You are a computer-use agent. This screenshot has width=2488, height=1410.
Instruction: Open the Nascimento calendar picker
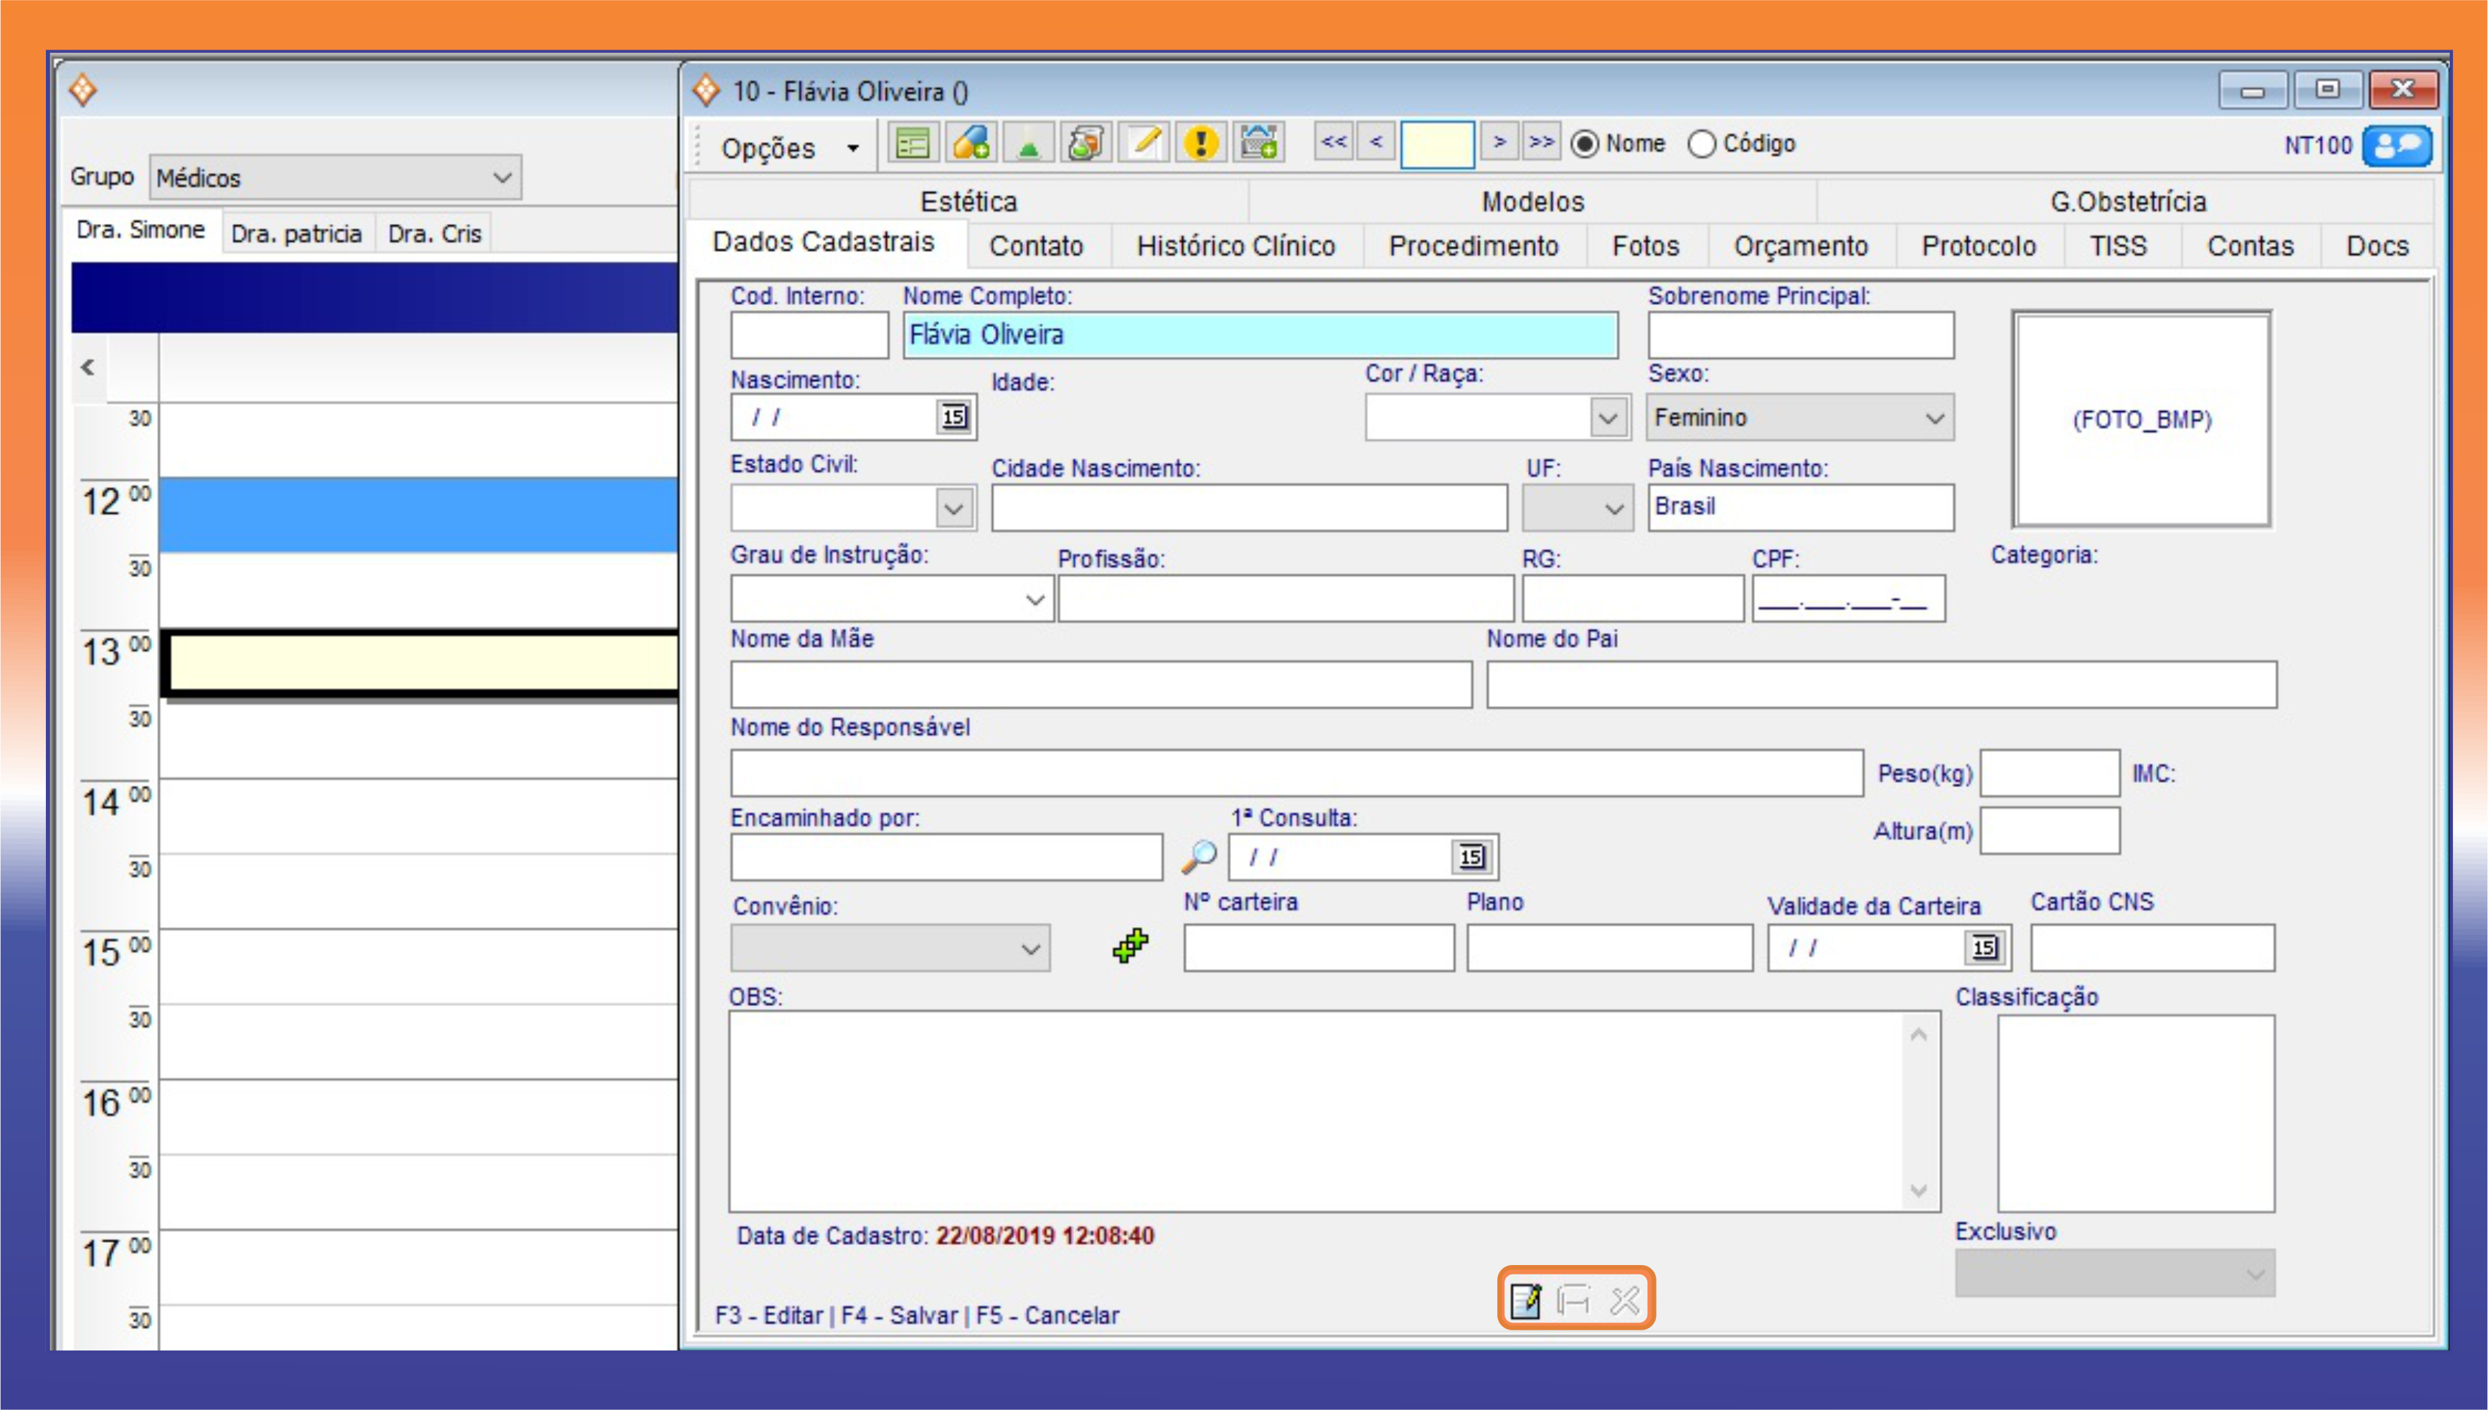pos(953,418)
